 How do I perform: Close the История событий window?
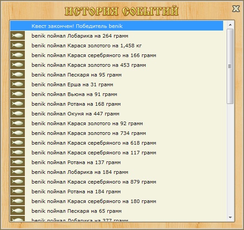click(x=236, y=9)
